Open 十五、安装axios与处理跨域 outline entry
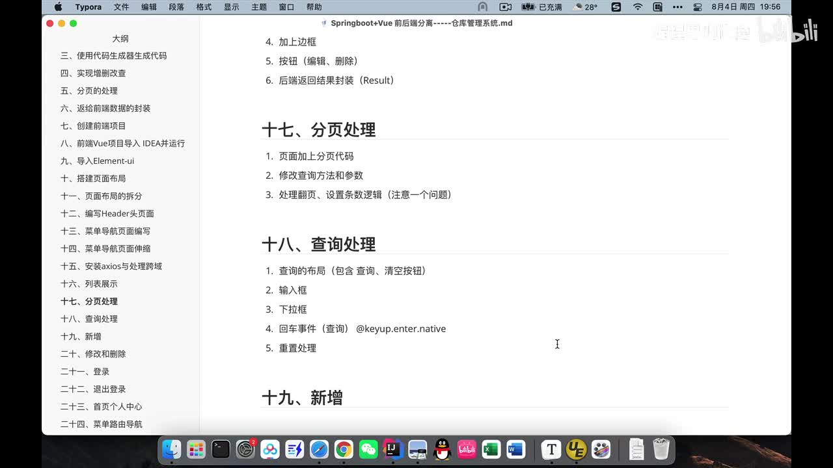The image size is (833, 468). point(111,266)
